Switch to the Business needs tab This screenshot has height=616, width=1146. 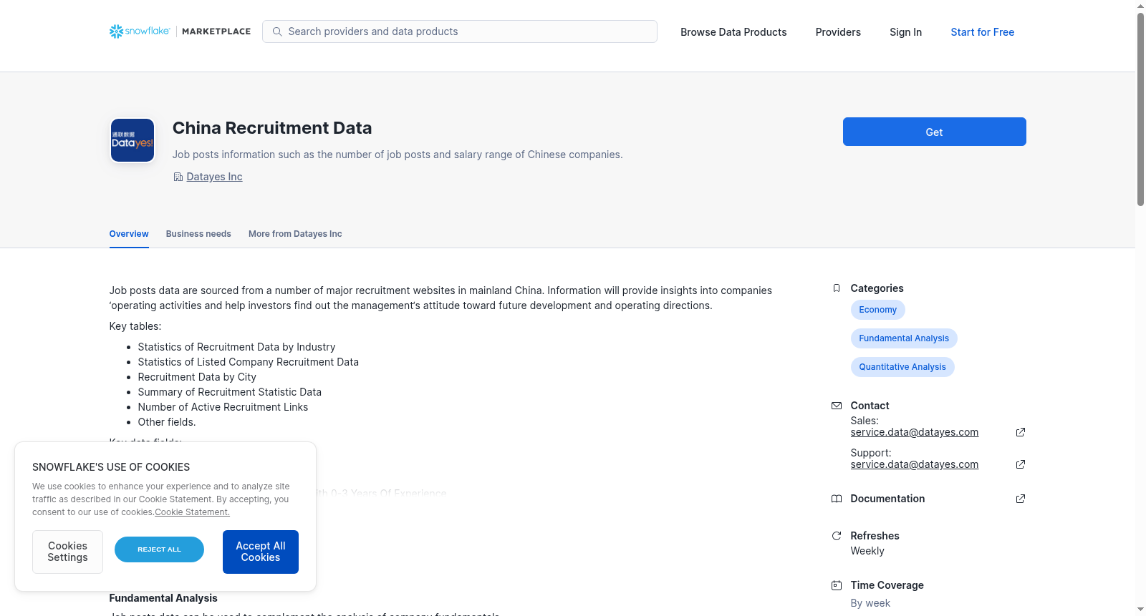(198, 234)
